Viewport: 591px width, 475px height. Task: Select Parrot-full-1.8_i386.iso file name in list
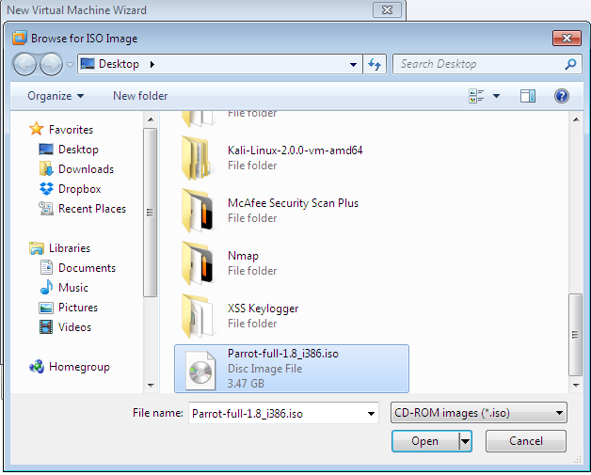283,354
